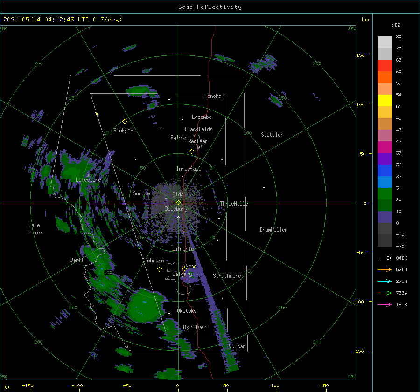Select the yellow diamond marker above Calgary label
The image size is (420, 392).
pyautogui.click(x=184, y=268)
